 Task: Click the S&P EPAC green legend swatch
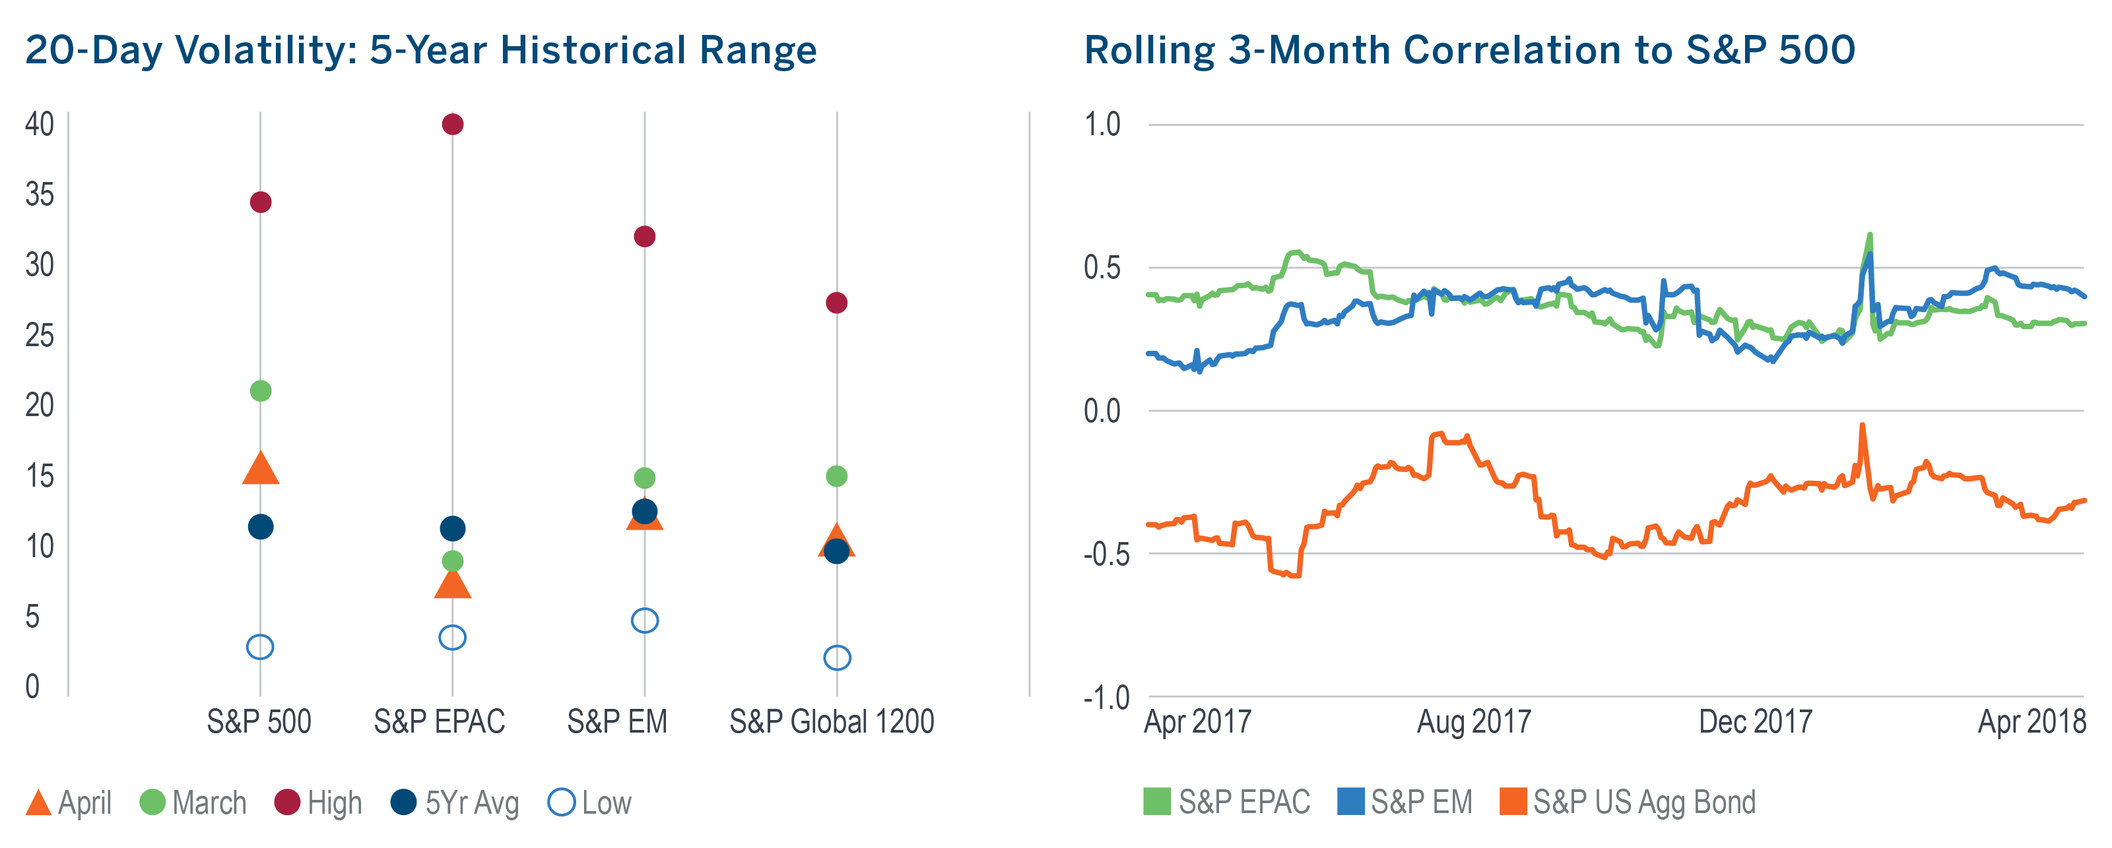coord(1157,802)
